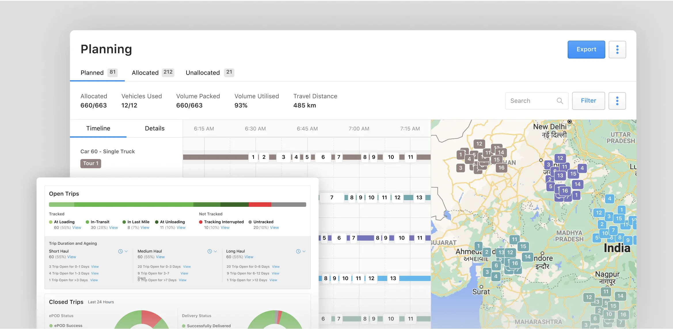View trips At Loading

click(77, 227)
